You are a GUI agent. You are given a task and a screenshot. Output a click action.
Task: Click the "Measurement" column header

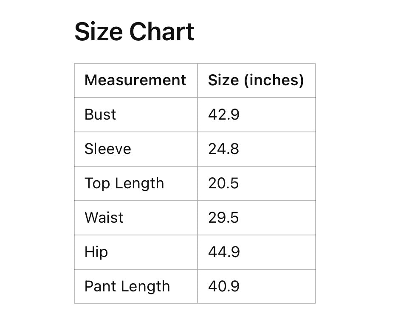[135, 80]
